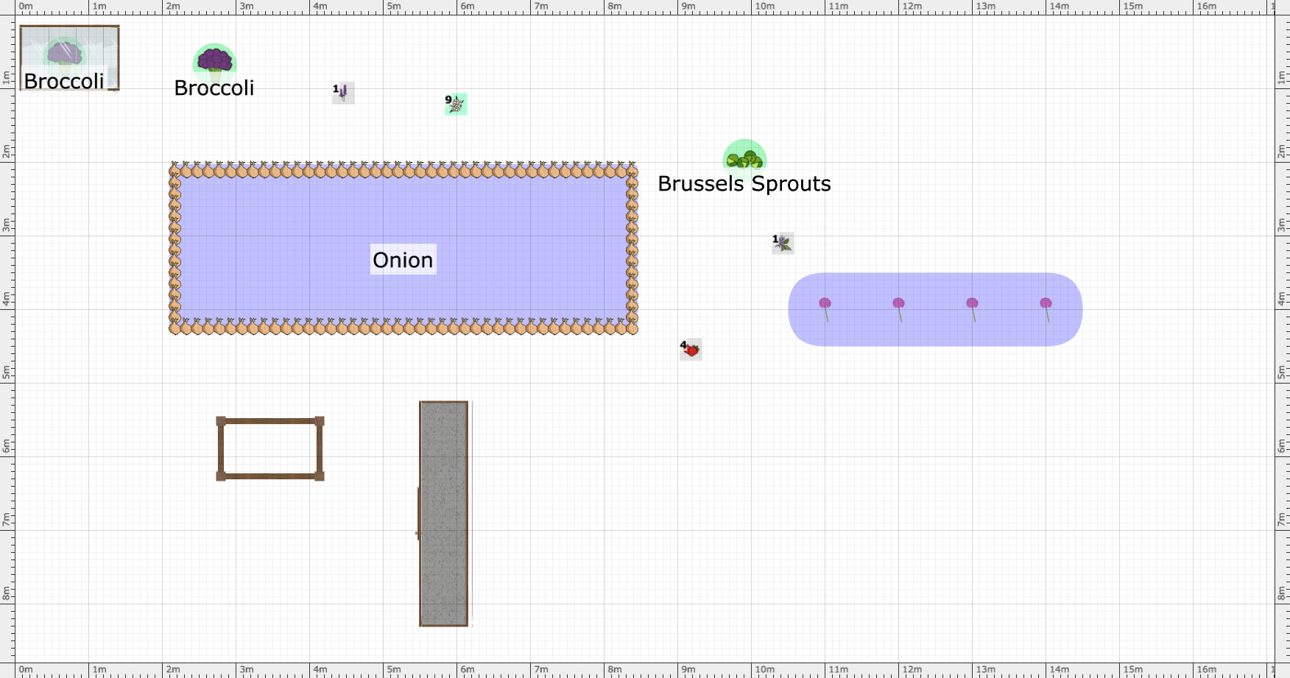The image size is (1290, 678).
Task: Select the empty wooden raised bed frame
Action: click(x=269, y=448)
